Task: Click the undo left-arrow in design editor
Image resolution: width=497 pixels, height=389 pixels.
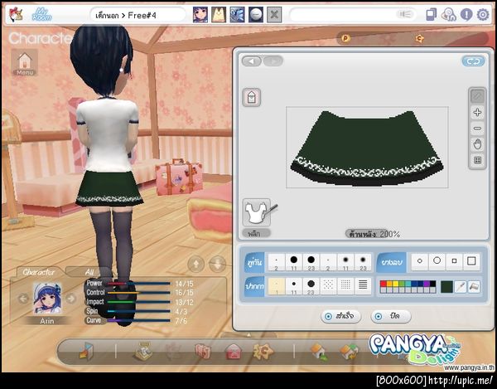Action: (252, 61)
